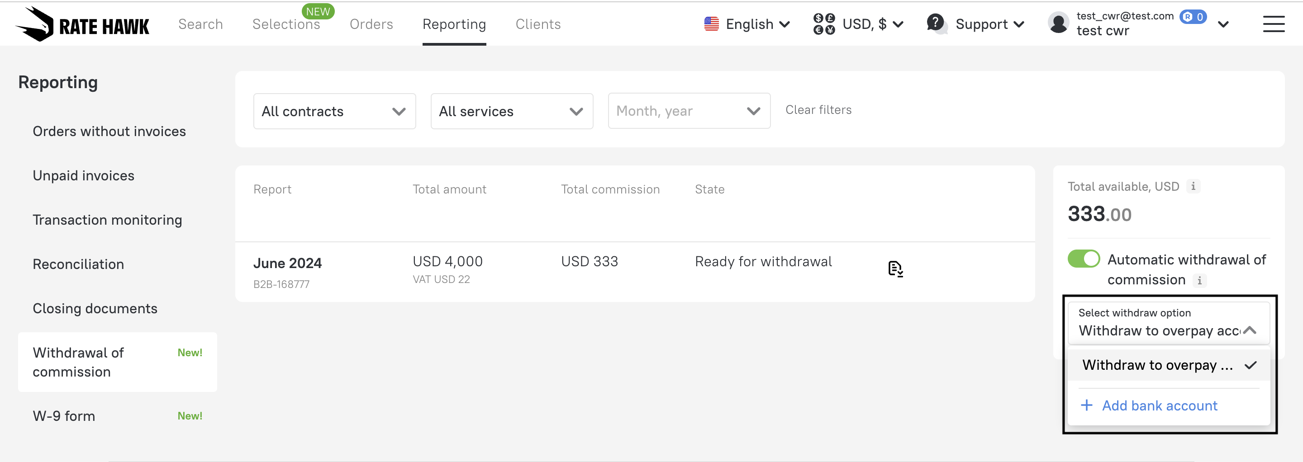This screenshot has width=1303, height=462.
Task: Click the June 2024 report document icon
Action: click(895, 269)
